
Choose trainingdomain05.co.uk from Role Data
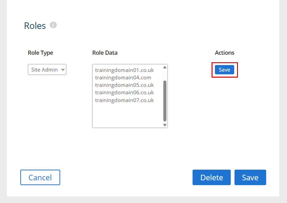[x=124, y=85]
